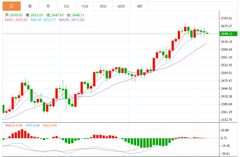The width and height of the screenshot is (240, 157).
Task: Click the 2332.75 price axis label
Action: point(226,120)
